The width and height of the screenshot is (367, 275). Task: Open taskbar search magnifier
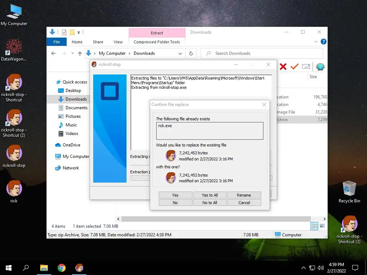coord(26,268)
